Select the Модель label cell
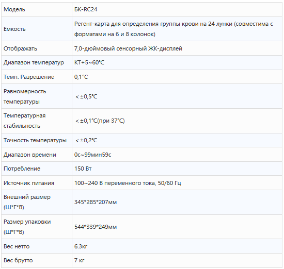Viewport: 284px width, 269px height. (37, 10)
